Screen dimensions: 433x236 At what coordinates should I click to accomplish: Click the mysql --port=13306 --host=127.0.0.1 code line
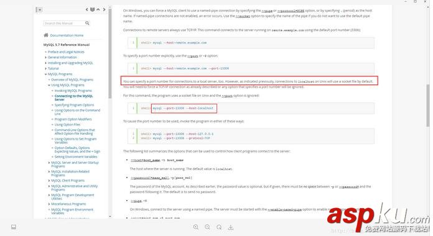[183, 134]
